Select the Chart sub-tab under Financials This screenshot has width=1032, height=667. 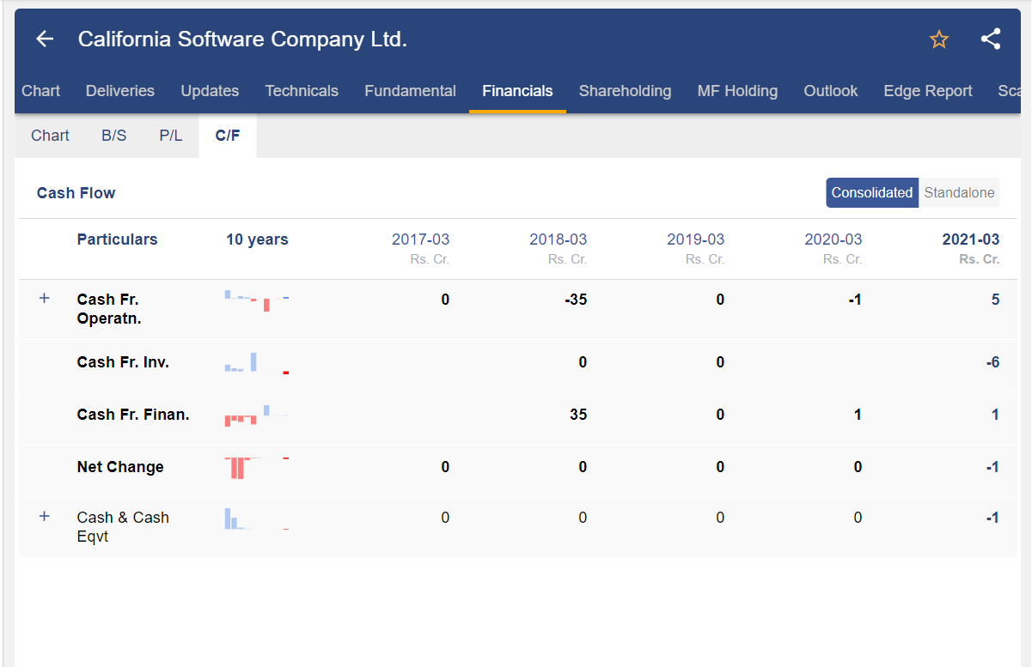pos(50,136)
